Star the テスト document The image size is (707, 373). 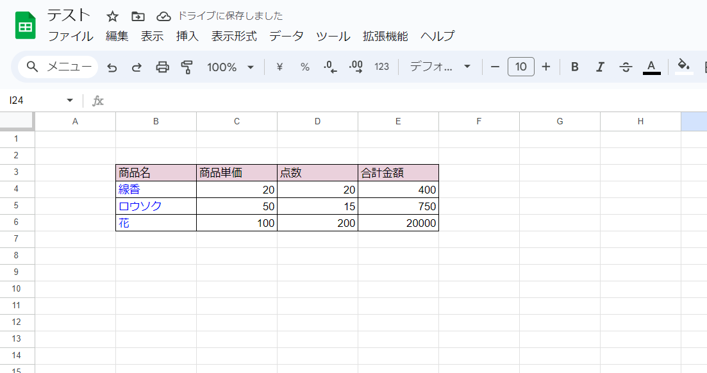113,16
